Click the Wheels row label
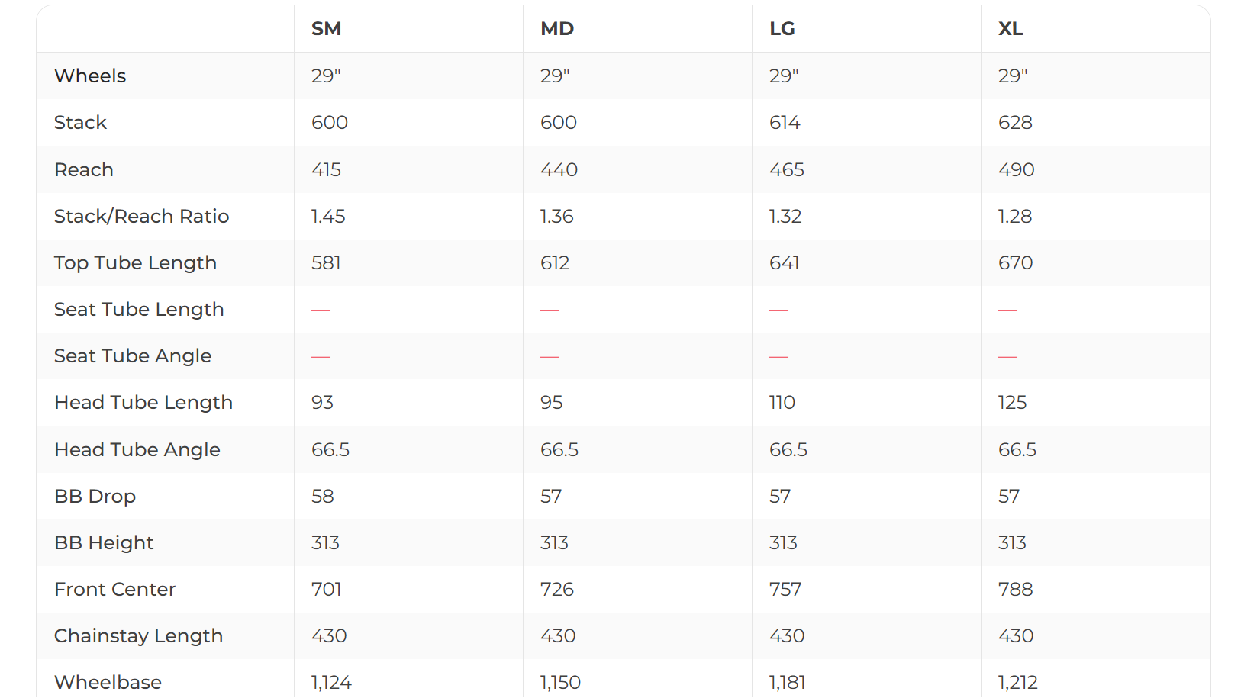 [x=90, y=76]
